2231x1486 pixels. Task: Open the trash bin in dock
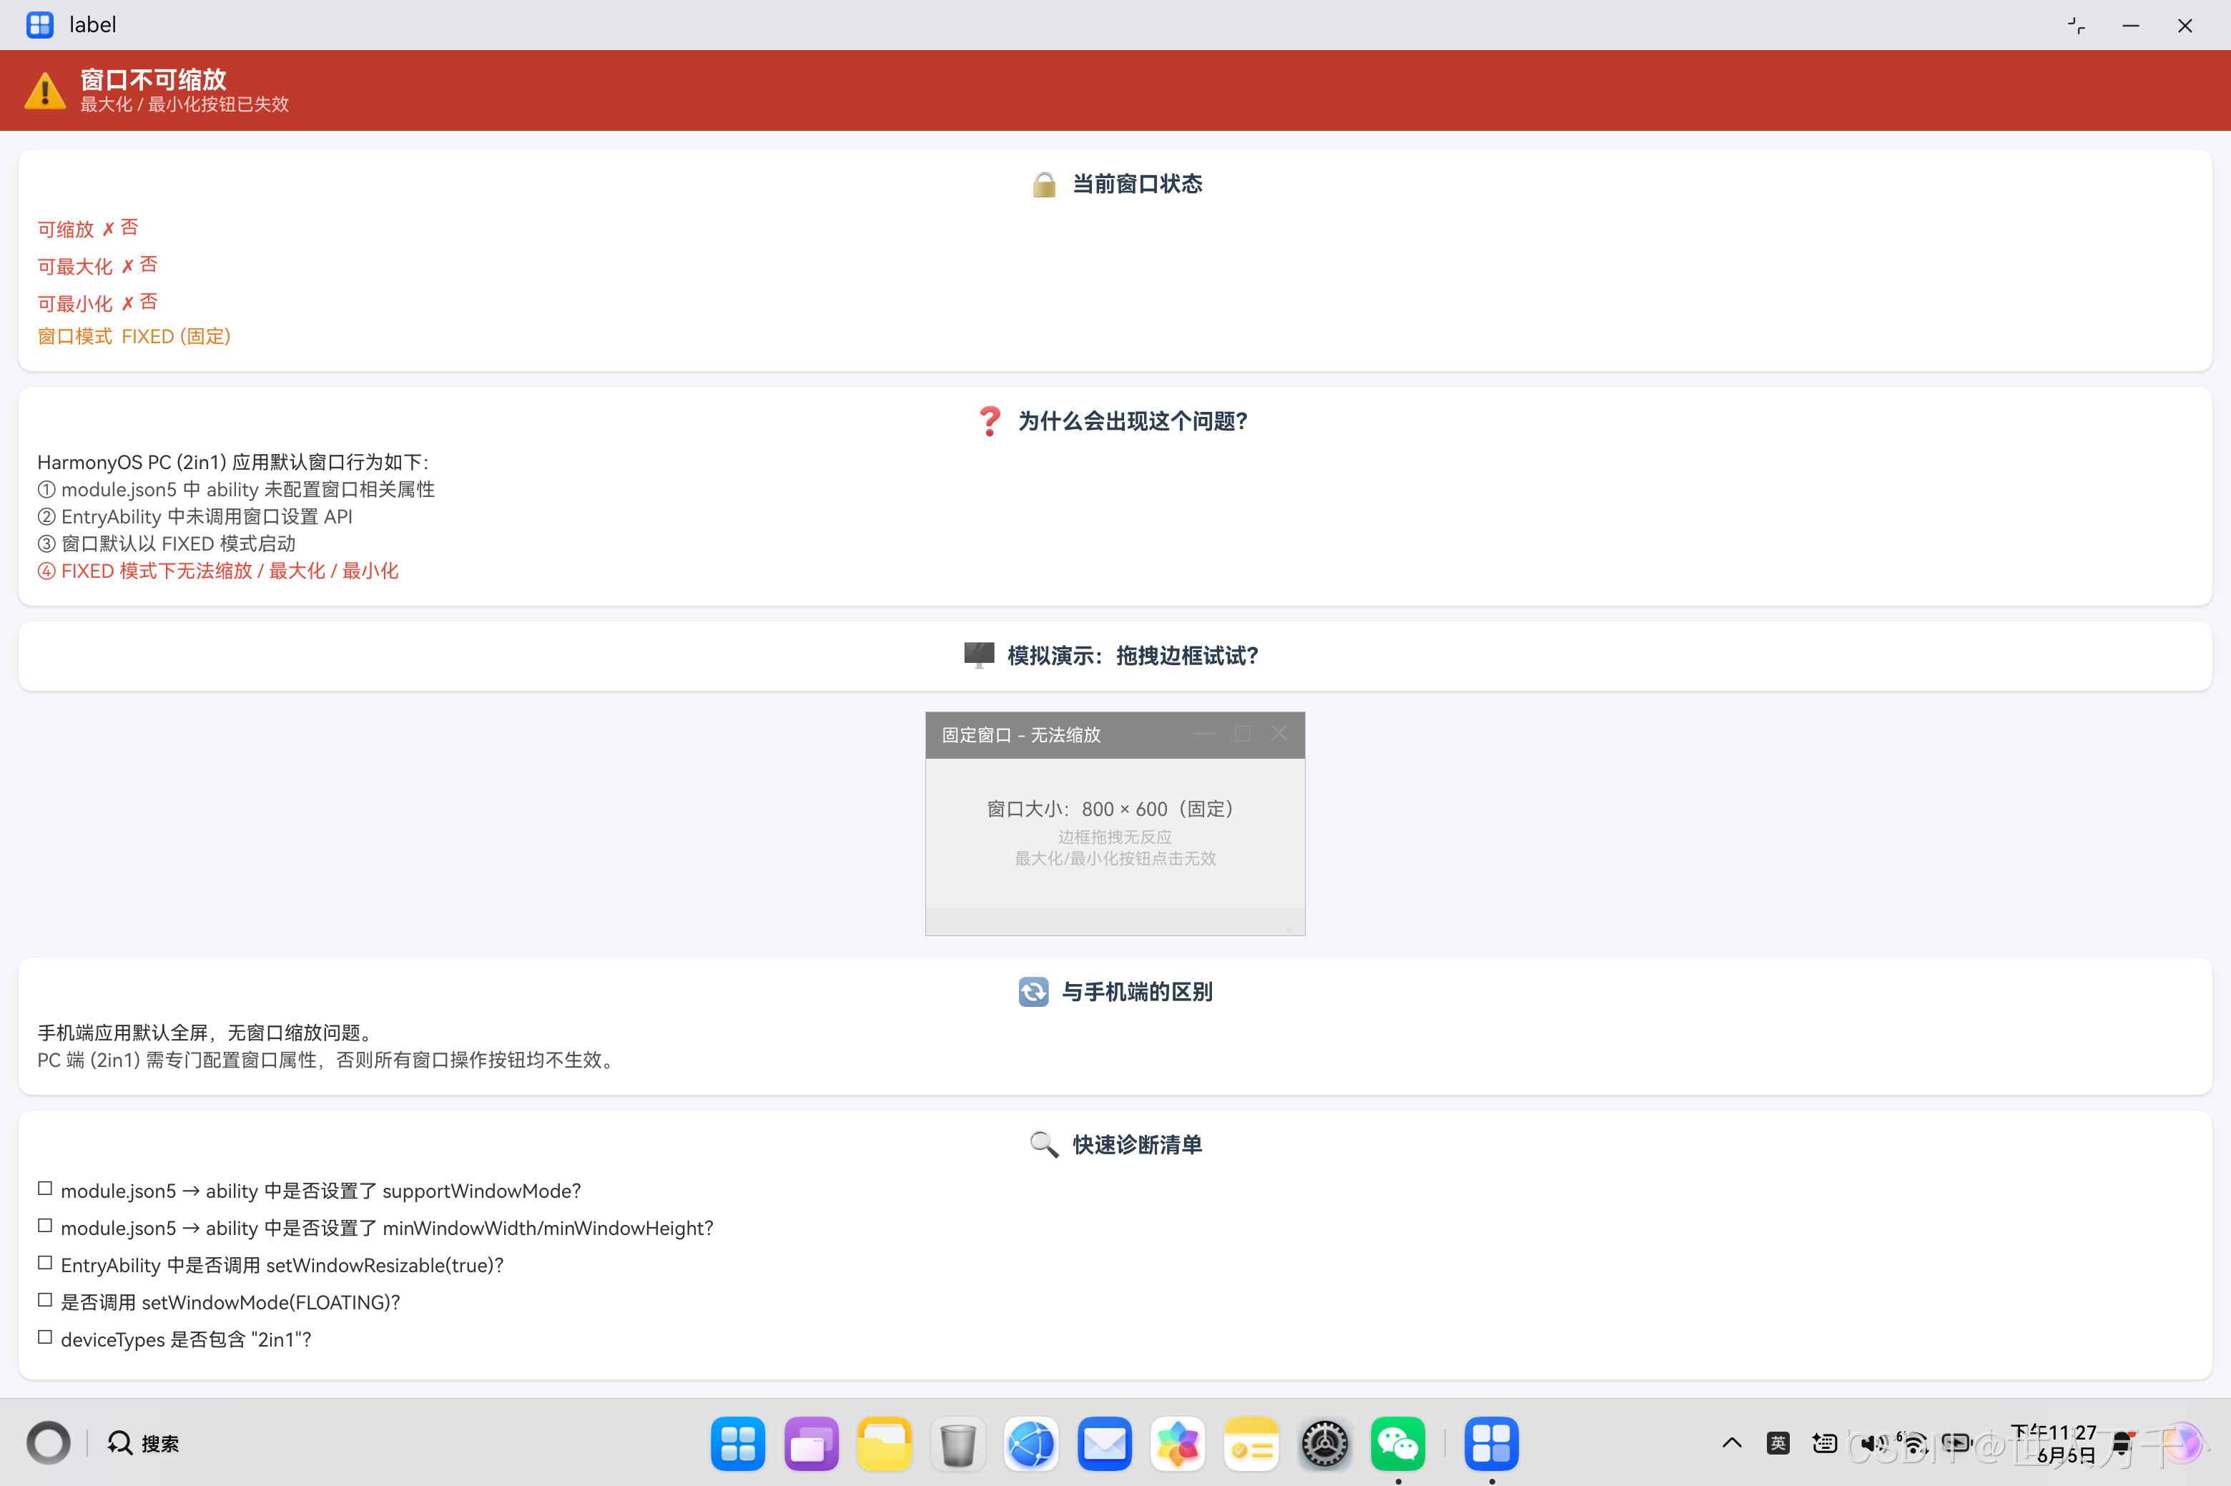coord(957,1445)
